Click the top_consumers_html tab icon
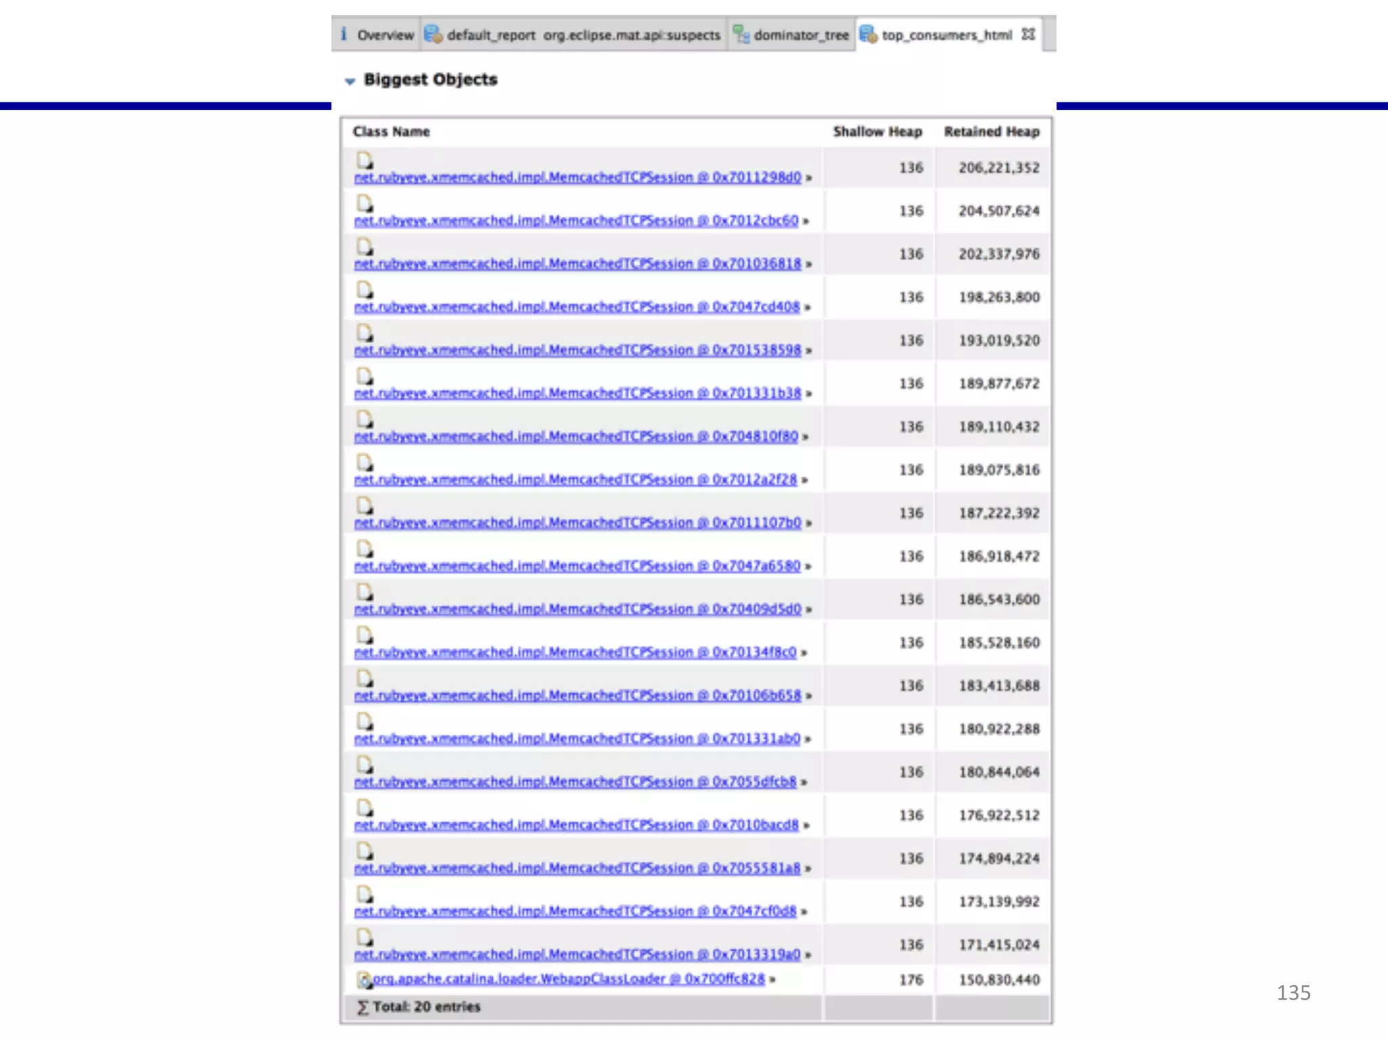 [867, 34]
